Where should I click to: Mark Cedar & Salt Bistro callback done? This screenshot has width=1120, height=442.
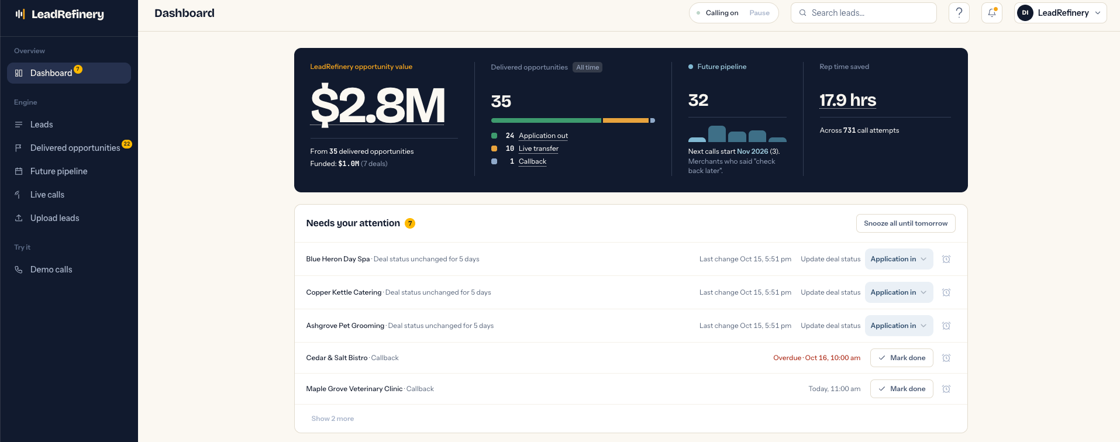point(901,358)
